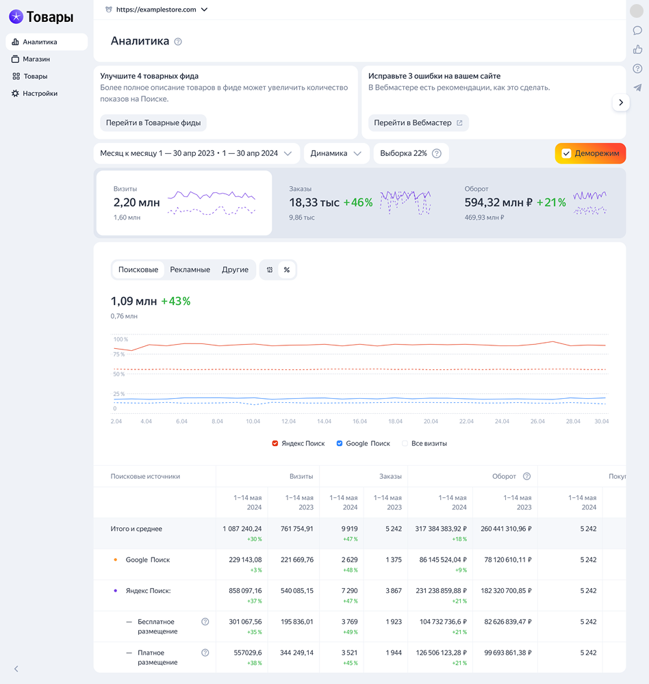Open the Динамика dropdown
The image size is (649, 684).
(x=335, y=153)
